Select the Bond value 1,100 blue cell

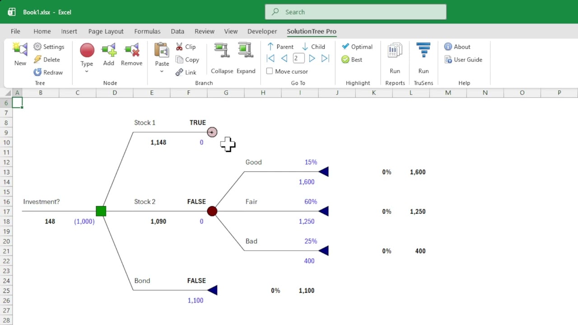[196, 300]
